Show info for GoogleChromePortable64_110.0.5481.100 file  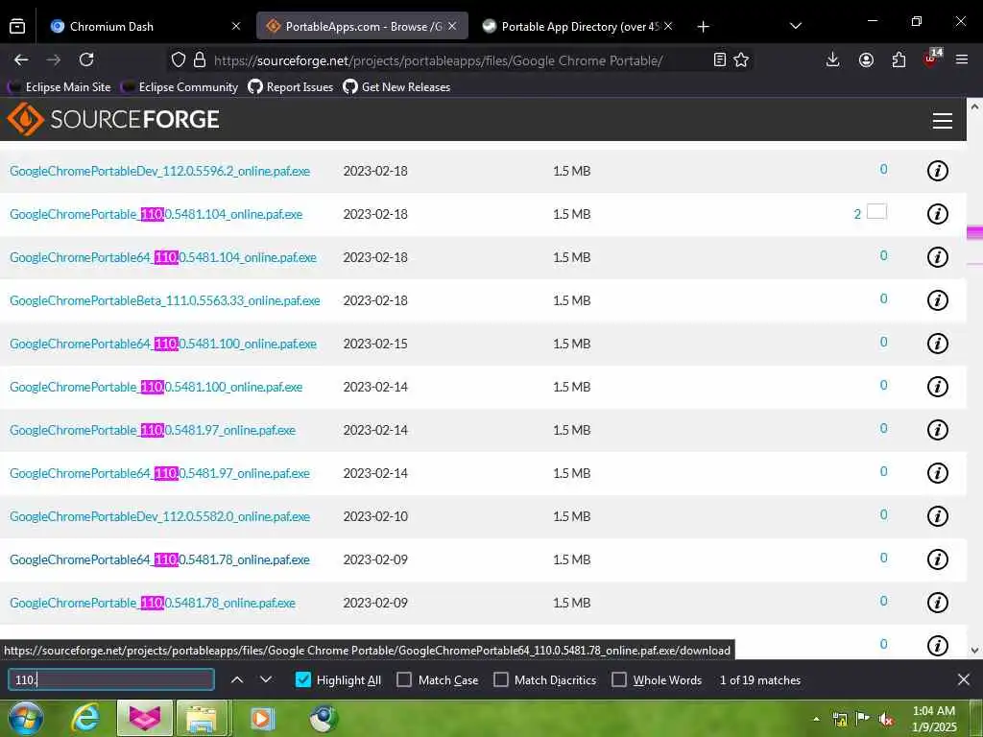click(x=937, y=344)
